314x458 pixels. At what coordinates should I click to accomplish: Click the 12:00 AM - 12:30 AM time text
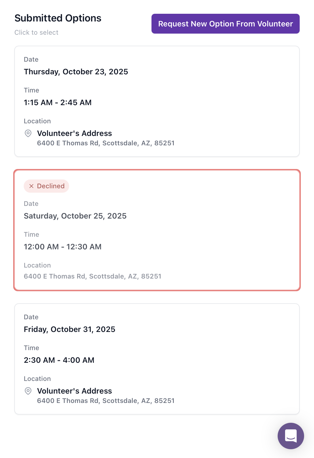(63, 247)
